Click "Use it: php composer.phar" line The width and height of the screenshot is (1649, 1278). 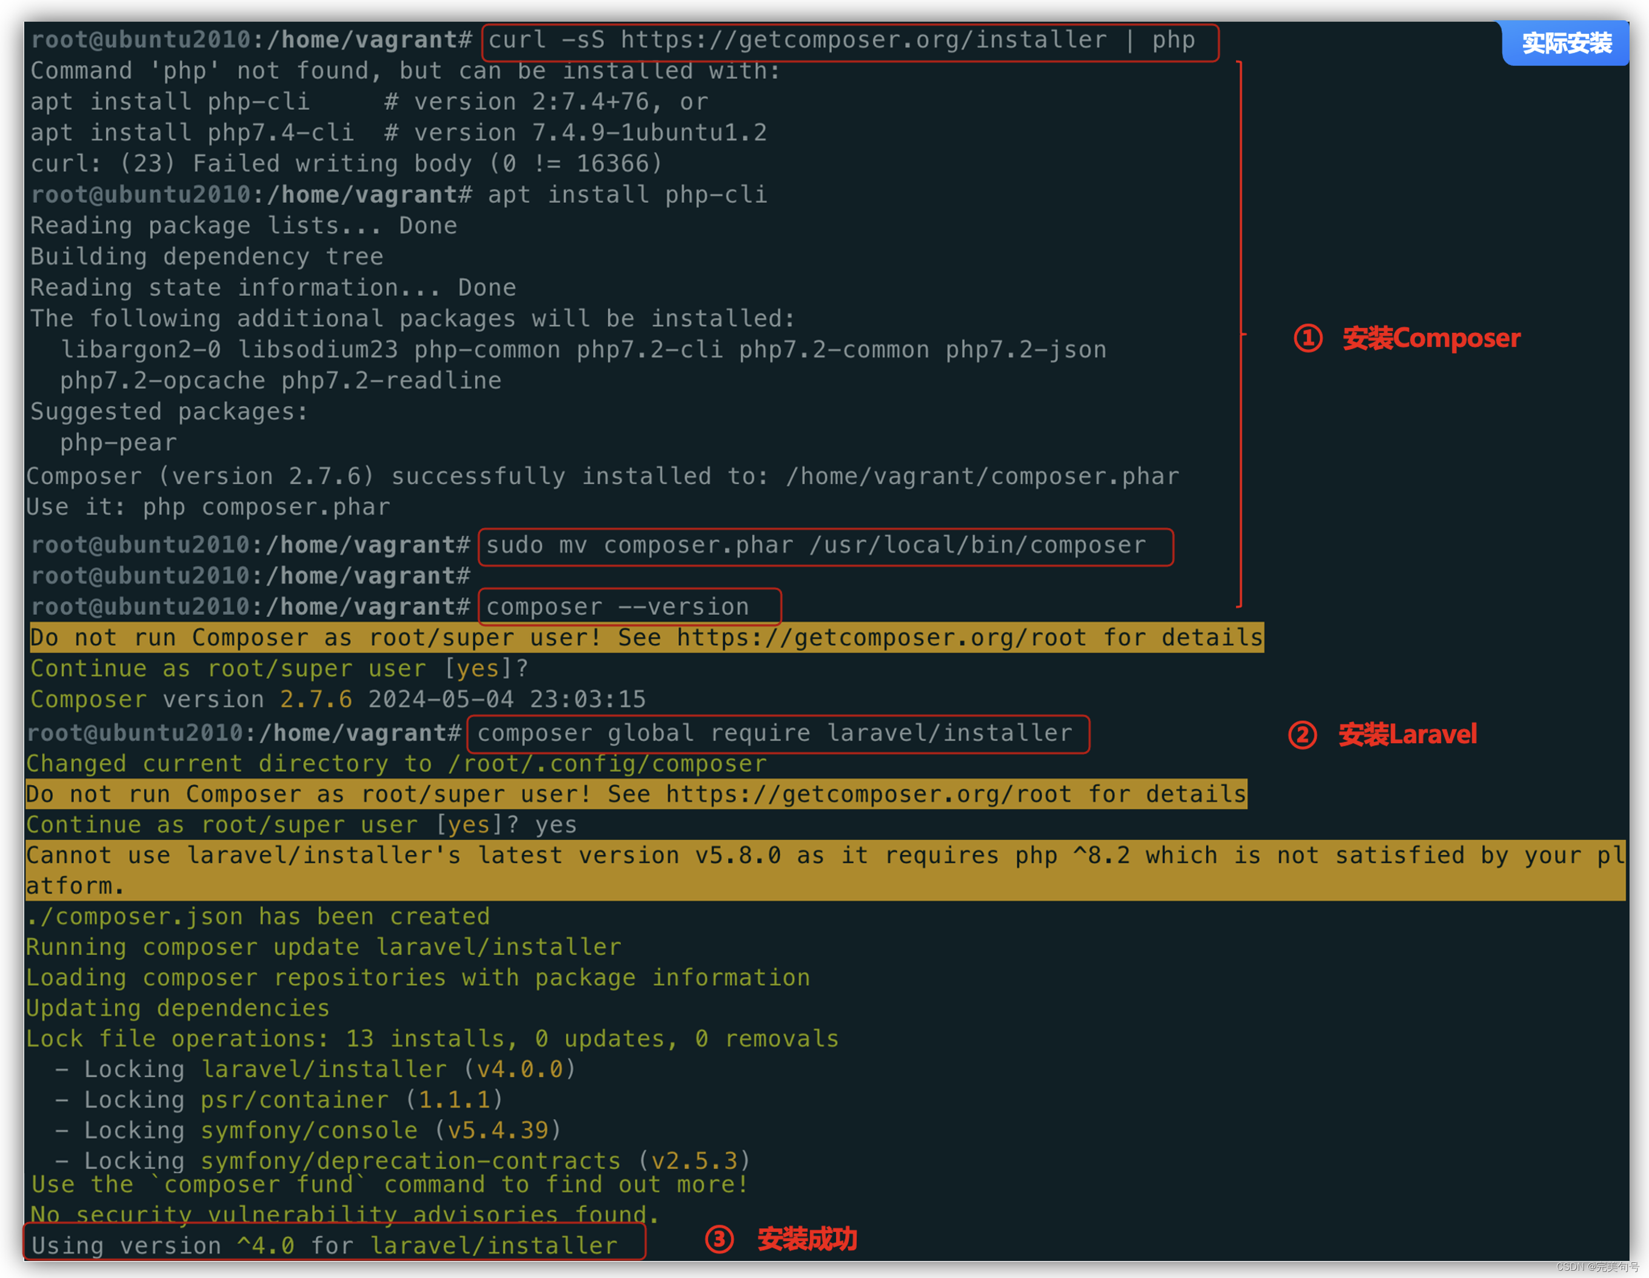[209, 506]
